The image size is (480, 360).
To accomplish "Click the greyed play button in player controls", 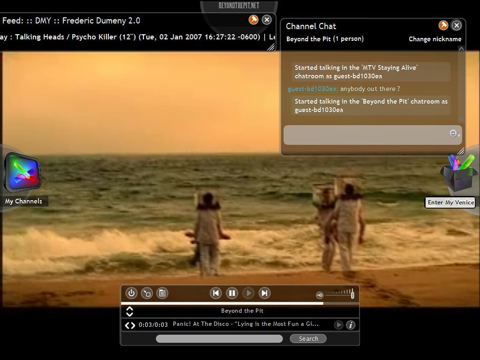I will pyautogui.click(x=248, y=293).
